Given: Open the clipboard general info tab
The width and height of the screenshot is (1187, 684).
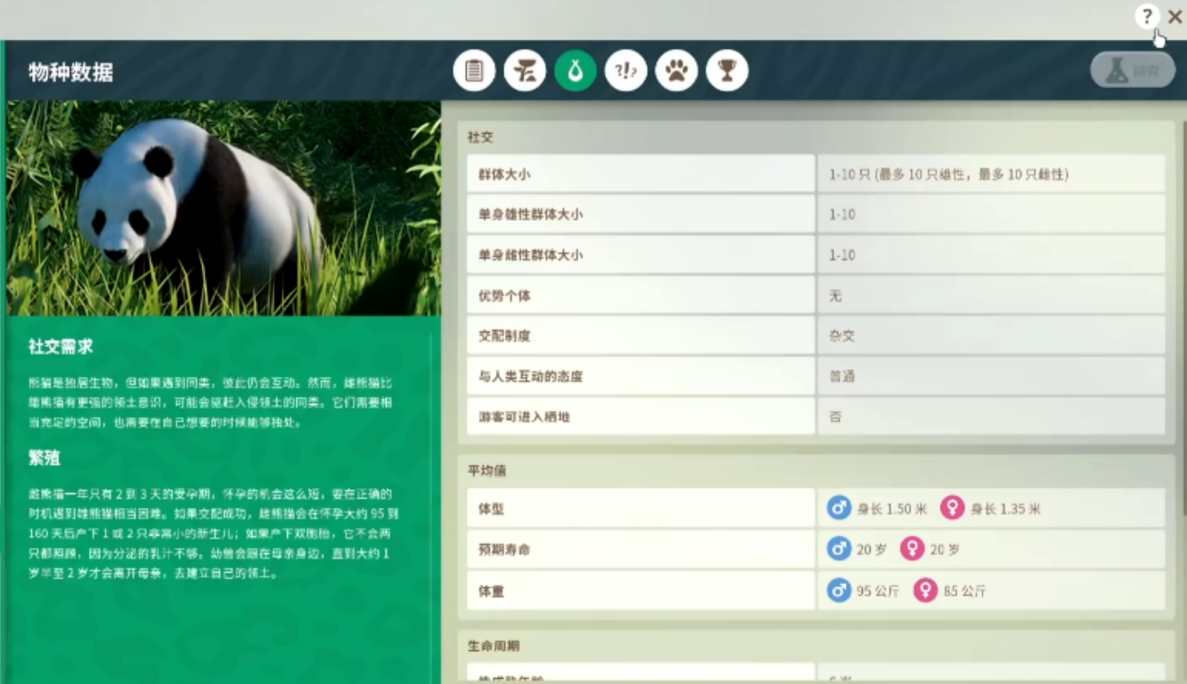Looking at the screenshot, I should pos(474,72).
